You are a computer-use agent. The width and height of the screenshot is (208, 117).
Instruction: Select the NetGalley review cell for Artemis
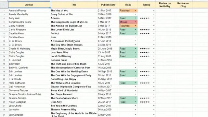165,18
